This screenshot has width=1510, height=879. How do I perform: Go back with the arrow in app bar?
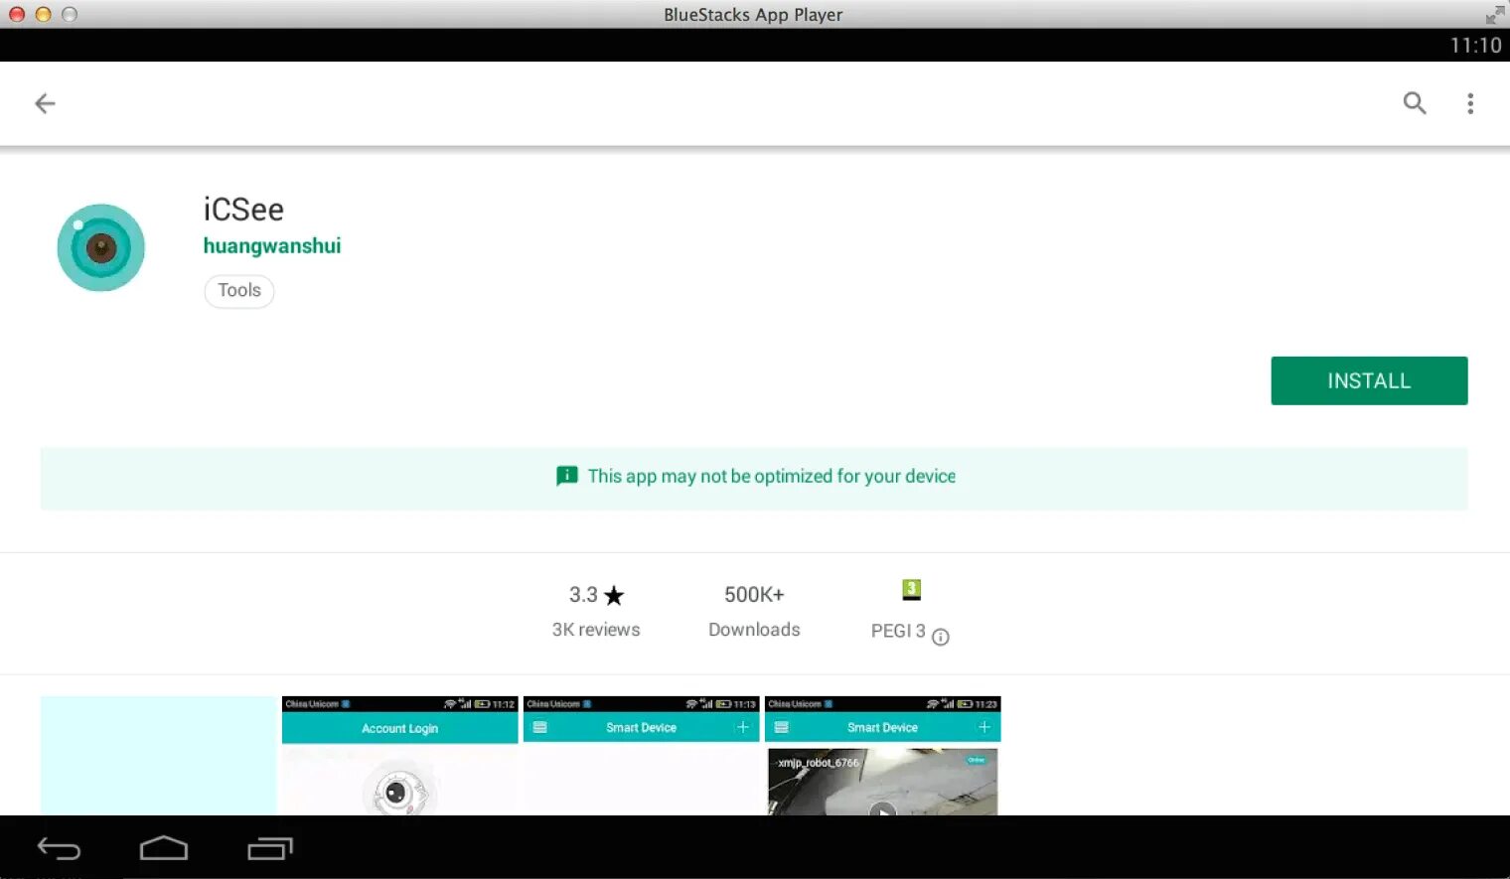(45, 103)
